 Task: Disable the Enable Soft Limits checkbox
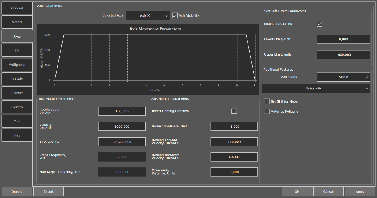coord(319,24)
